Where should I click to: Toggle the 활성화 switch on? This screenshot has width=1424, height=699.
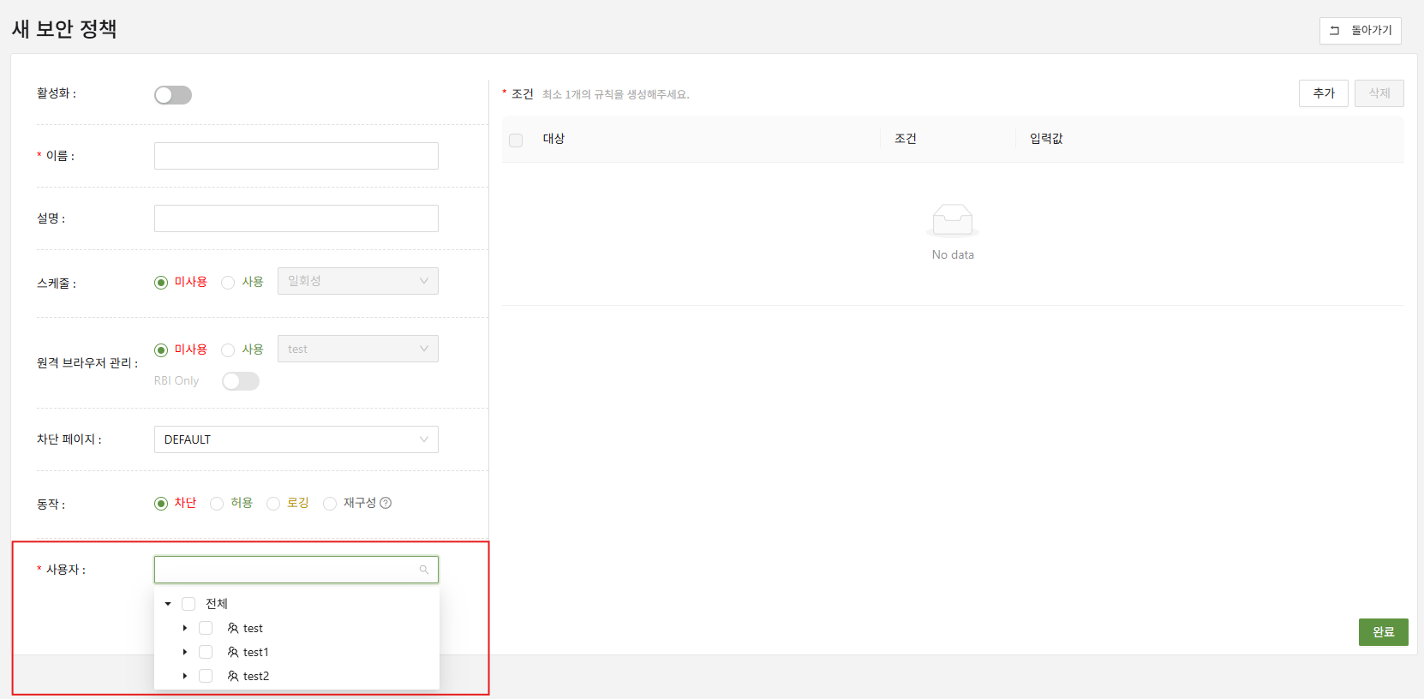coord(173,95)
